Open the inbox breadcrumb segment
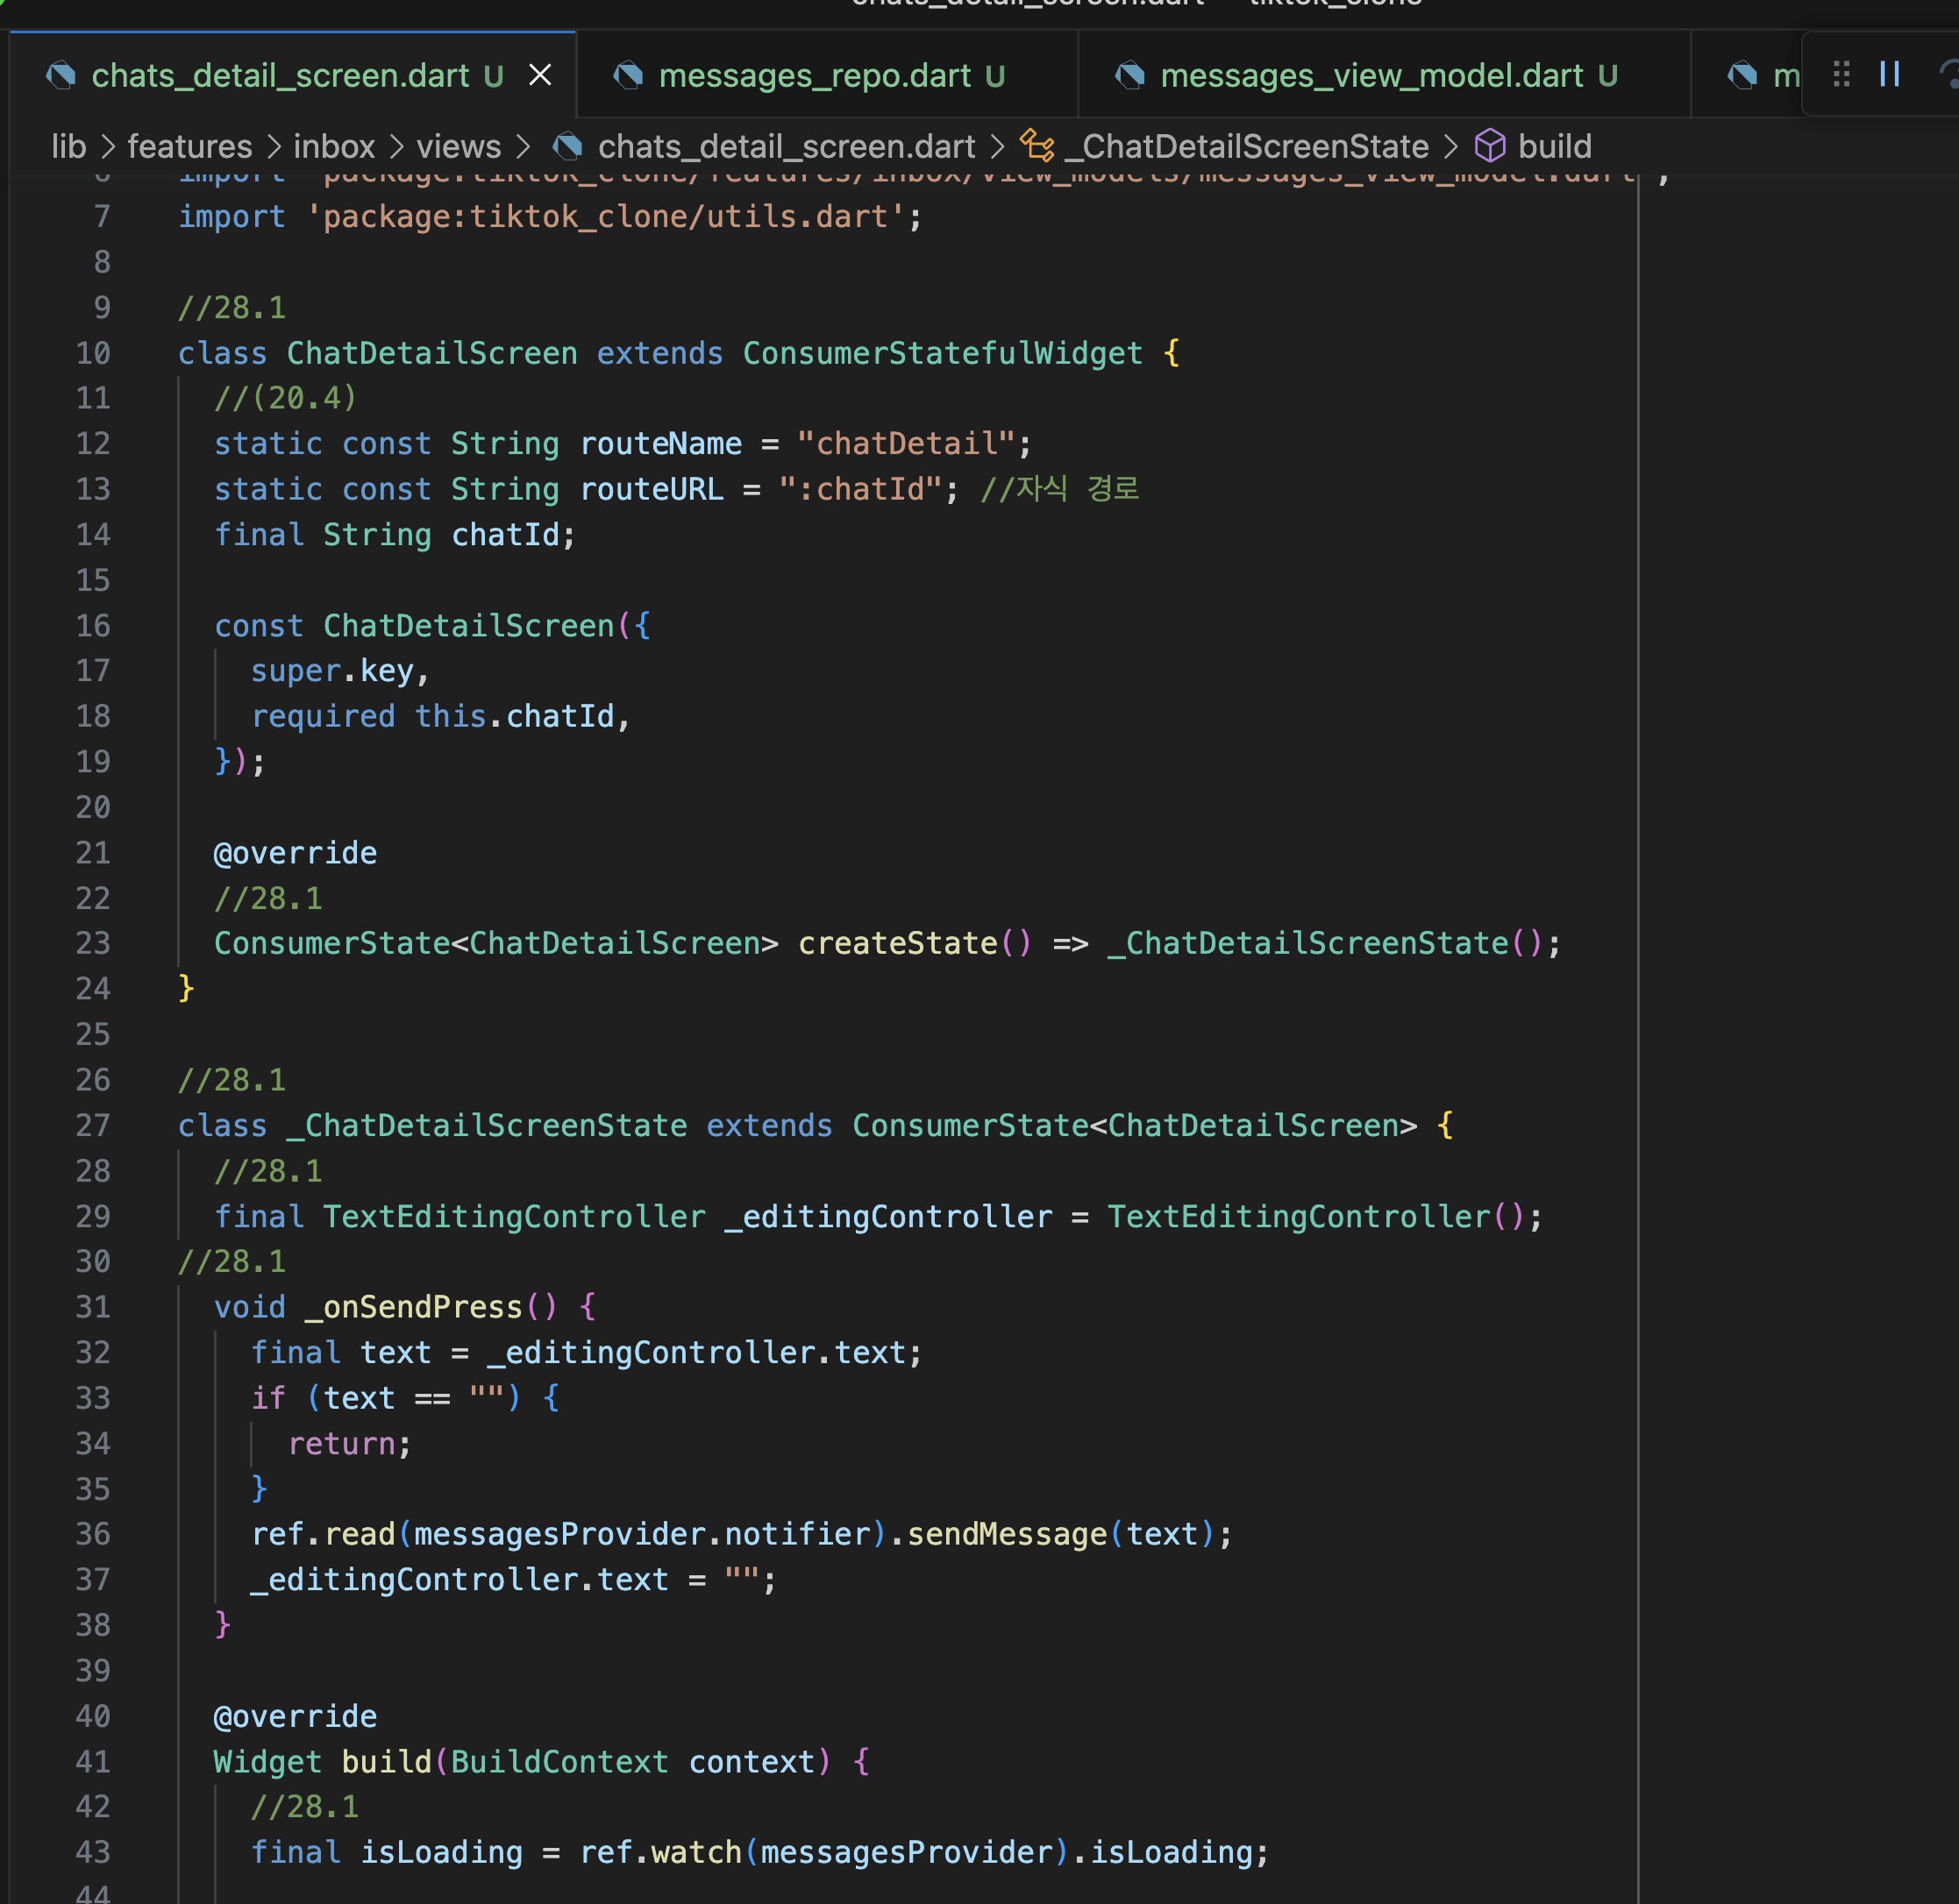 tap(333, 147)
